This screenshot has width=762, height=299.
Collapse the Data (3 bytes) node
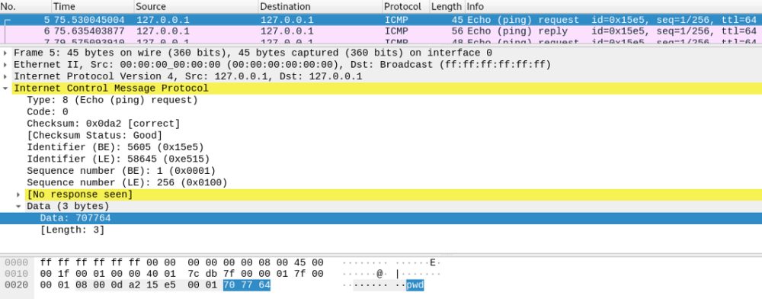tap(18, 206)
